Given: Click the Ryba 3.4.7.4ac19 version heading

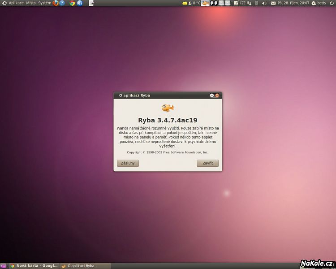Looking at the screenshot, I should click(168, 120).
